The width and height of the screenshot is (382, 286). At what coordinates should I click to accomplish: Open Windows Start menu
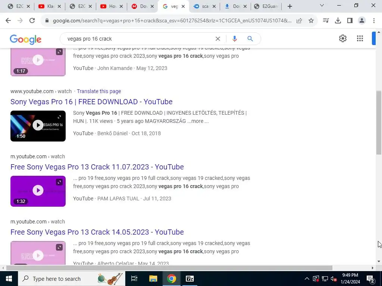tap(9, 279)
